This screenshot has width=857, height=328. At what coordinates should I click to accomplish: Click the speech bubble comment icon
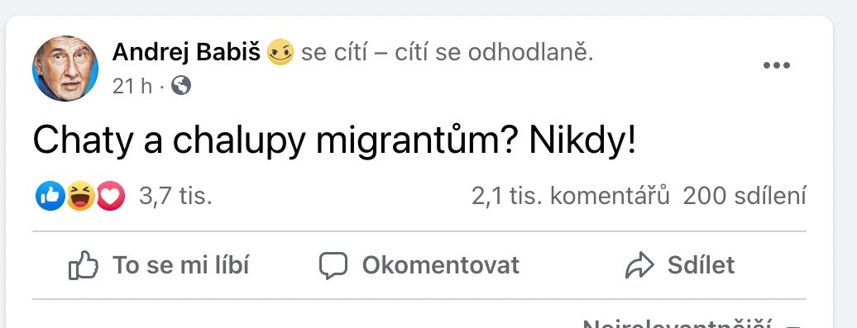click(333, 266)
